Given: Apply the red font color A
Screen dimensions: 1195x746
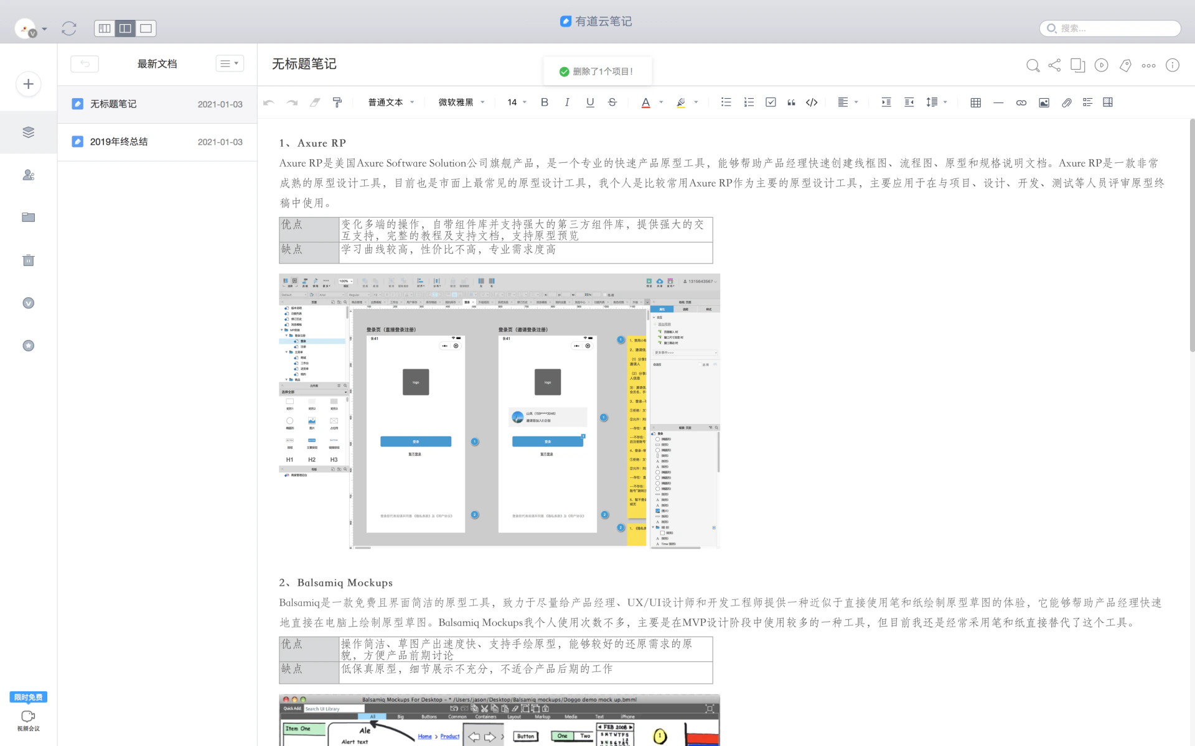Looking at the screenshot, I should (646, 103).
